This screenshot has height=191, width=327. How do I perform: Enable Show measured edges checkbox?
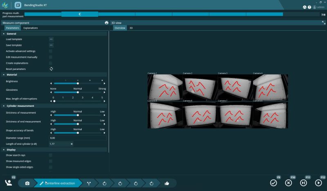pos(51,161)
